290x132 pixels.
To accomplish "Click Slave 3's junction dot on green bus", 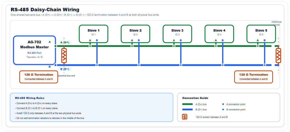I will coord(174,46).
